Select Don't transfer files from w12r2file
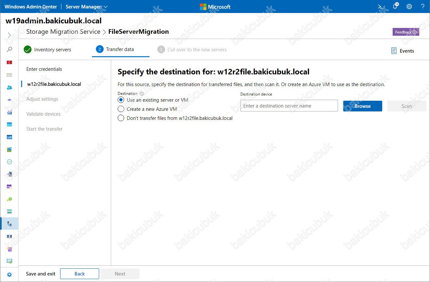This screenshot has height=282, width=430. (x=121, y=118)
